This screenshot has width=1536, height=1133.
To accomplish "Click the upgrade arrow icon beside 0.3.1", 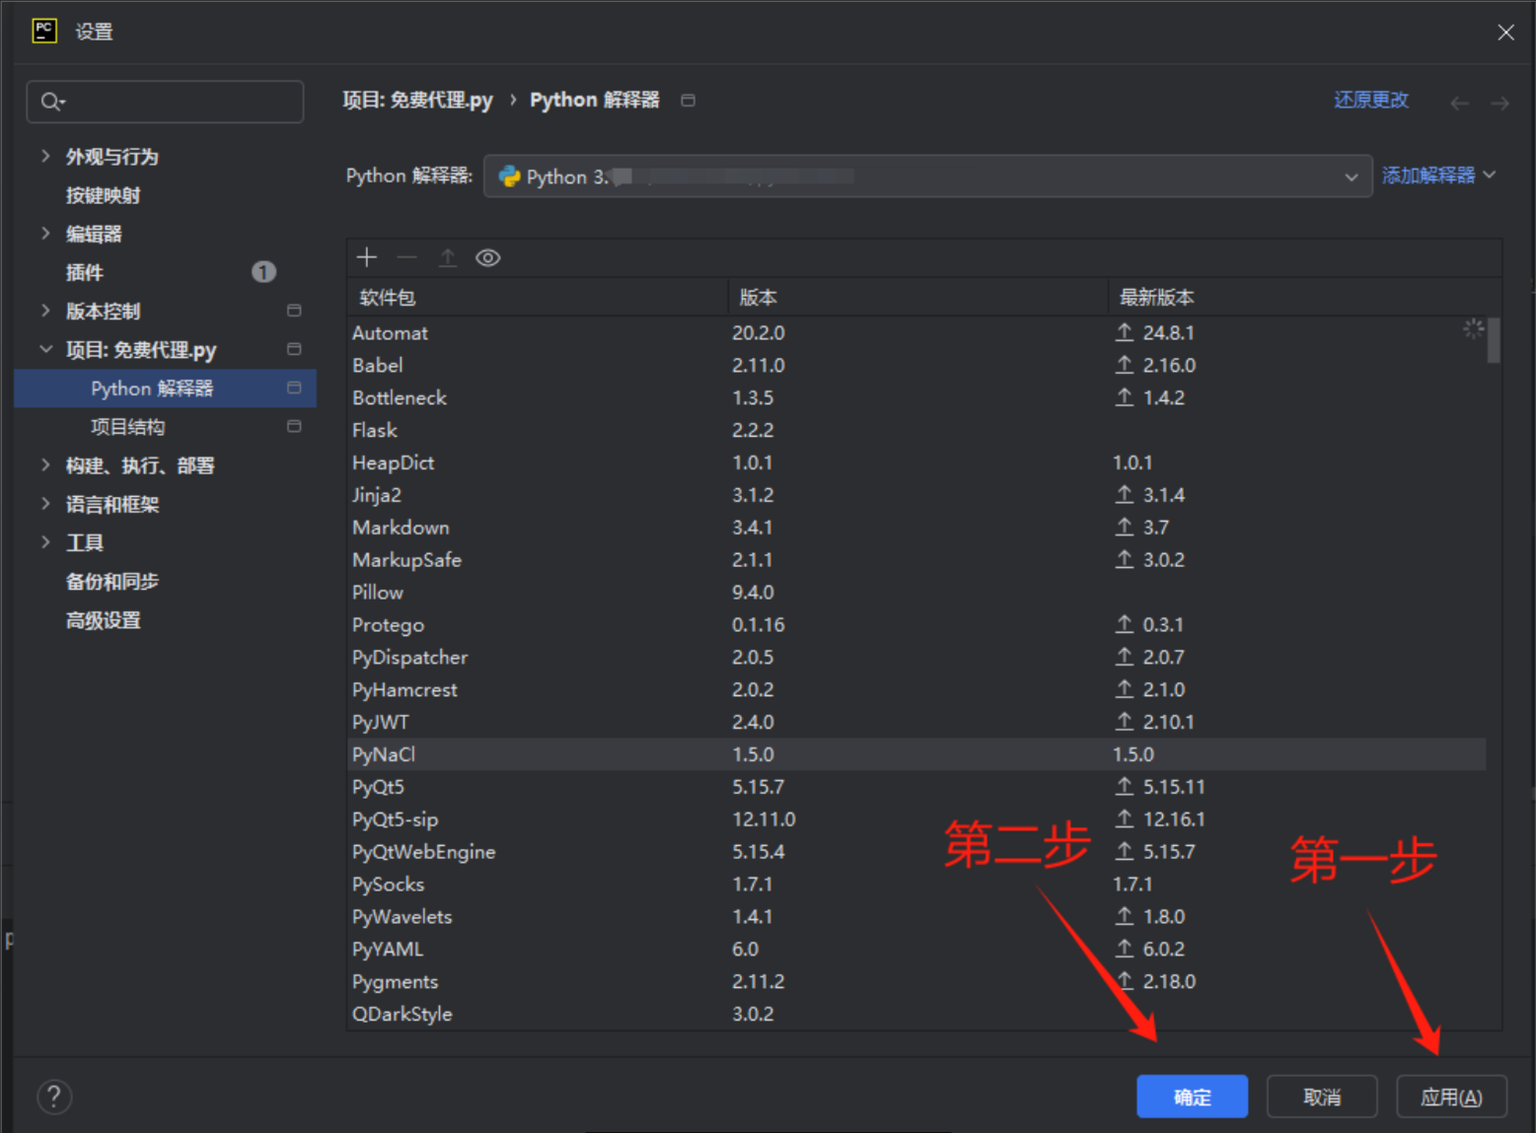I will (1124, 624).
